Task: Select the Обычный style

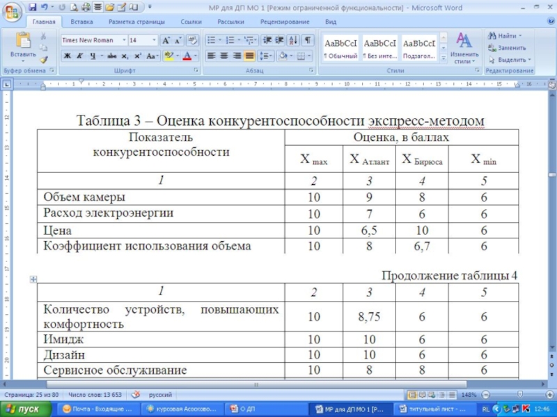Action: click(340, 47)
